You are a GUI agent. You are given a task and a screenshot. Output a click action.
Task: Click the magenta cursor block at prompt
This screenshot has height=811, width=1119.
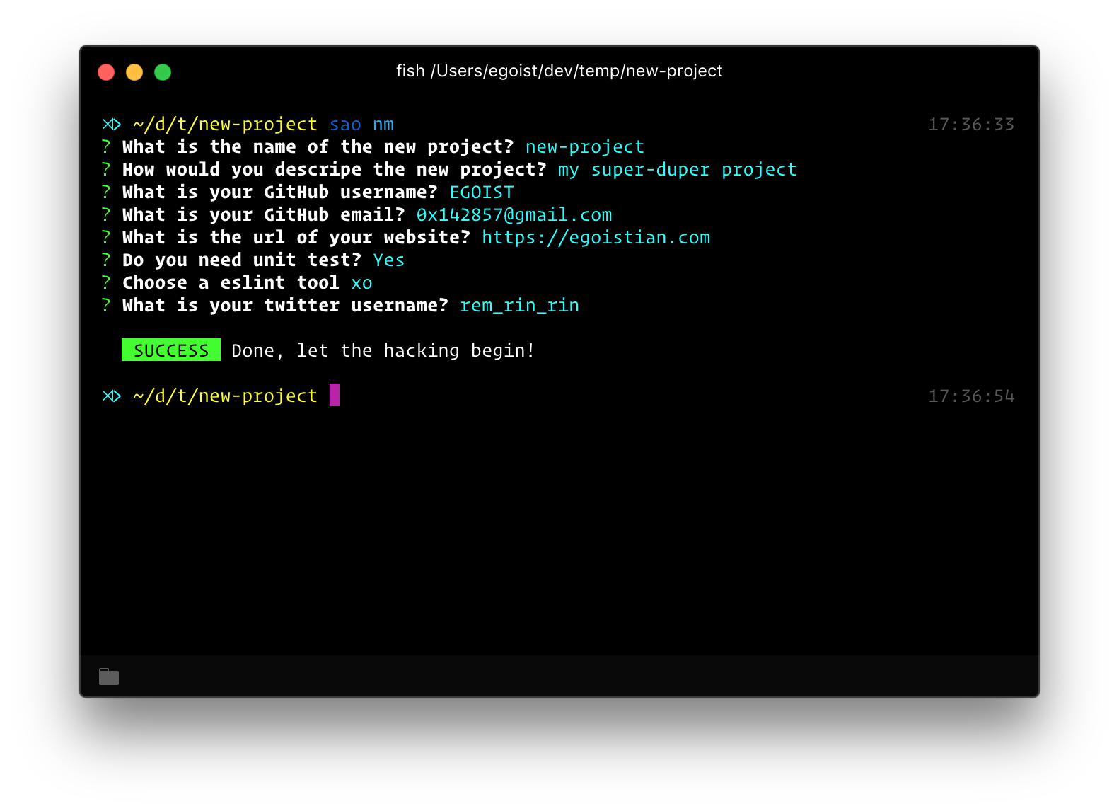pos(335,395)
